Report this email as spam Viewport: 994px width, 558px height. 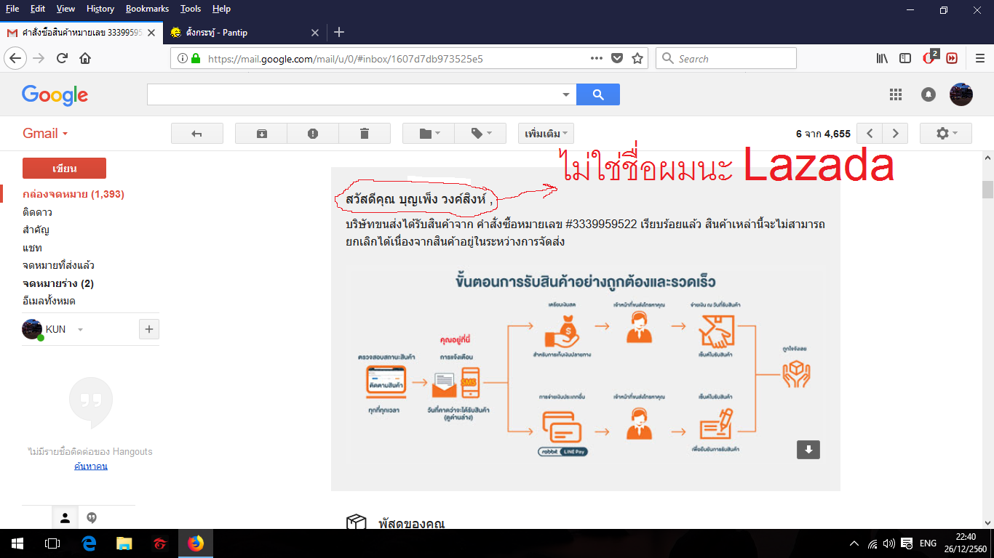pos(313,134)
